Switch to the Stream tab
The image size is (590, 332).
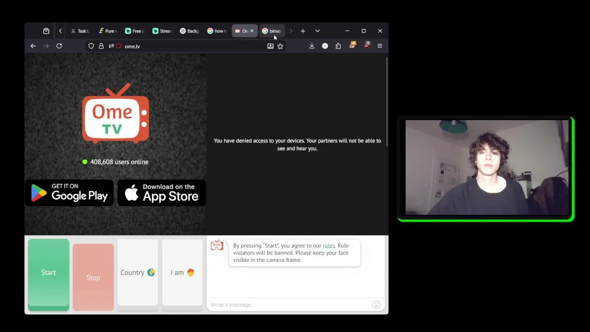(x=162, y=31)
